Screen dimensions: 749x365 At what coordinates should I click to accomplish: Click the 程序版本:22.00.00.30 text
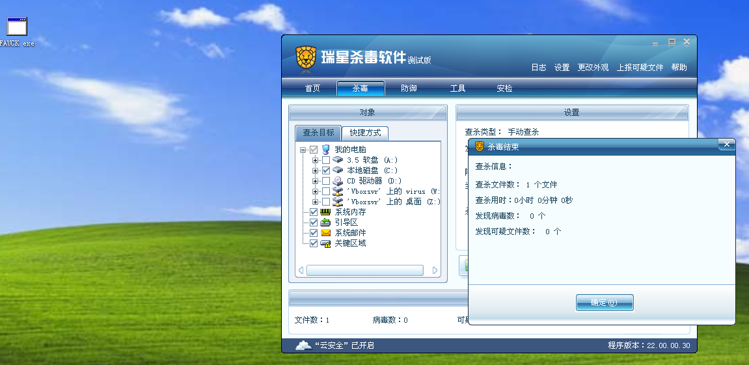coord(649,345)
